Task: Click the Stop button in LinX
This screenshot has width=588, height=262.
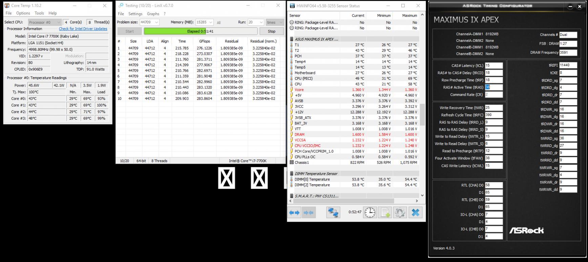Action: coord(272,31)
